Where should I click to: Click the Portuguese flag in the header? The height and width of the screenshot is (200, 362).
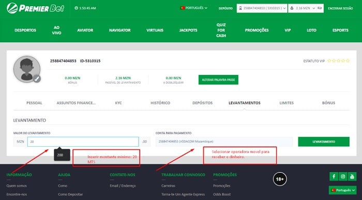183,8
